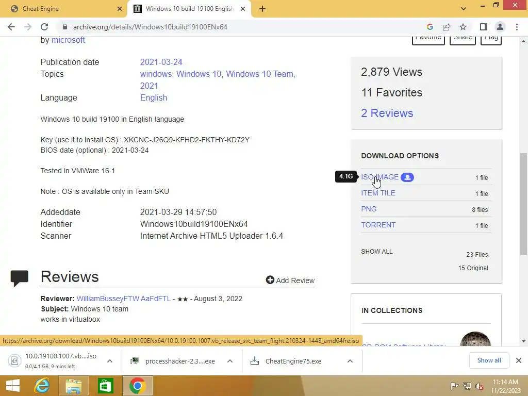
Task: Click the Reviews speech bubble icon
Action: [20, 278]
